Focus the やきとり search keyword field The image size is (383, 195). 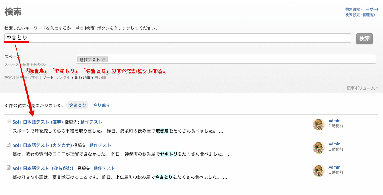[x=178, y=38]
